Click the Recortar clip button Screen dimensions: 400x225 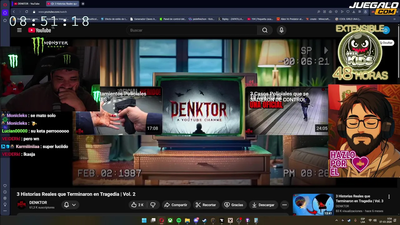tap(206, 205)
